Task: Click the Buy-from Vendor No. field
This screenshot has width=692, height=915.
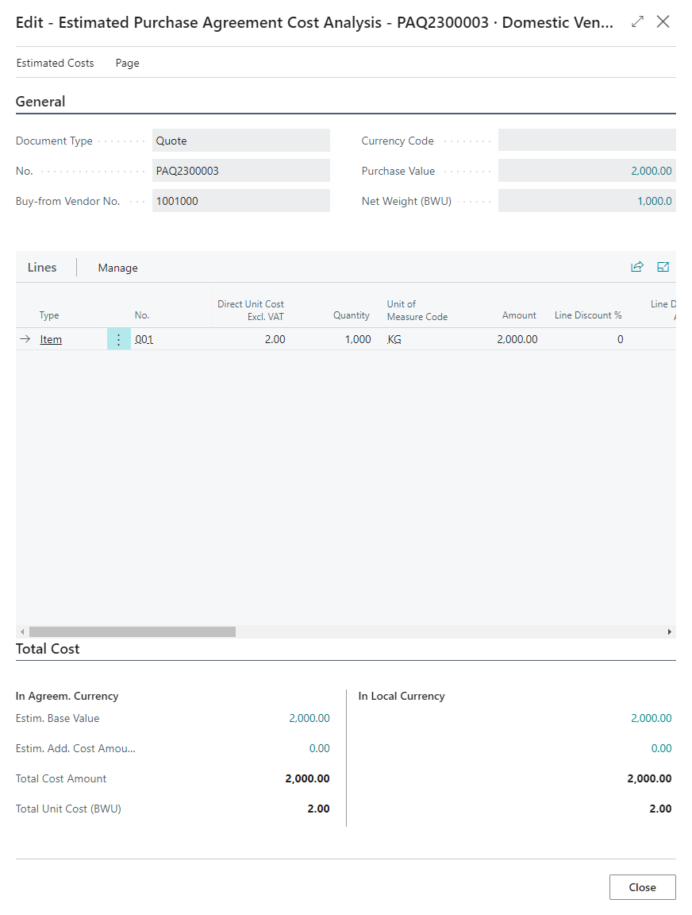Action: pos(240,201)
